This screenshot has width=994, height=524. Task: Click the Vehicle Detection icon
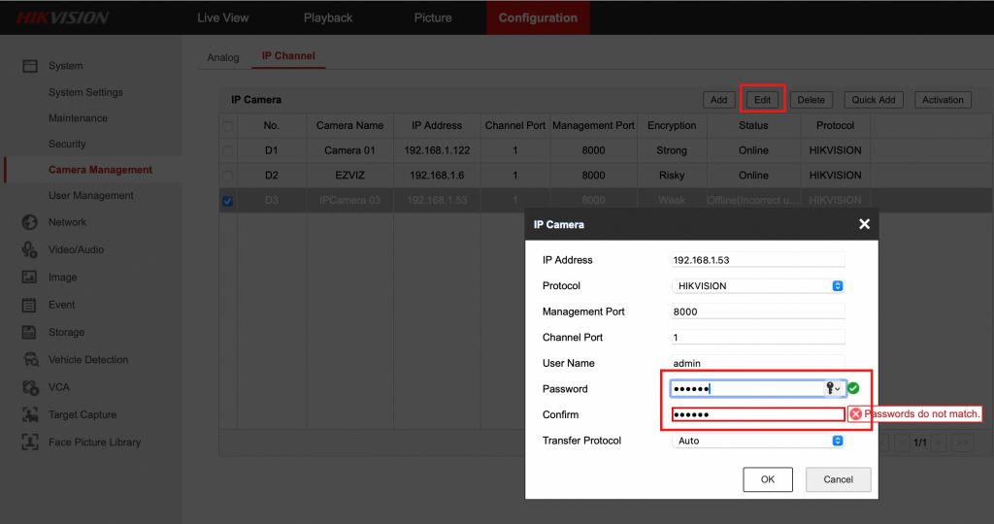(30, 359)
